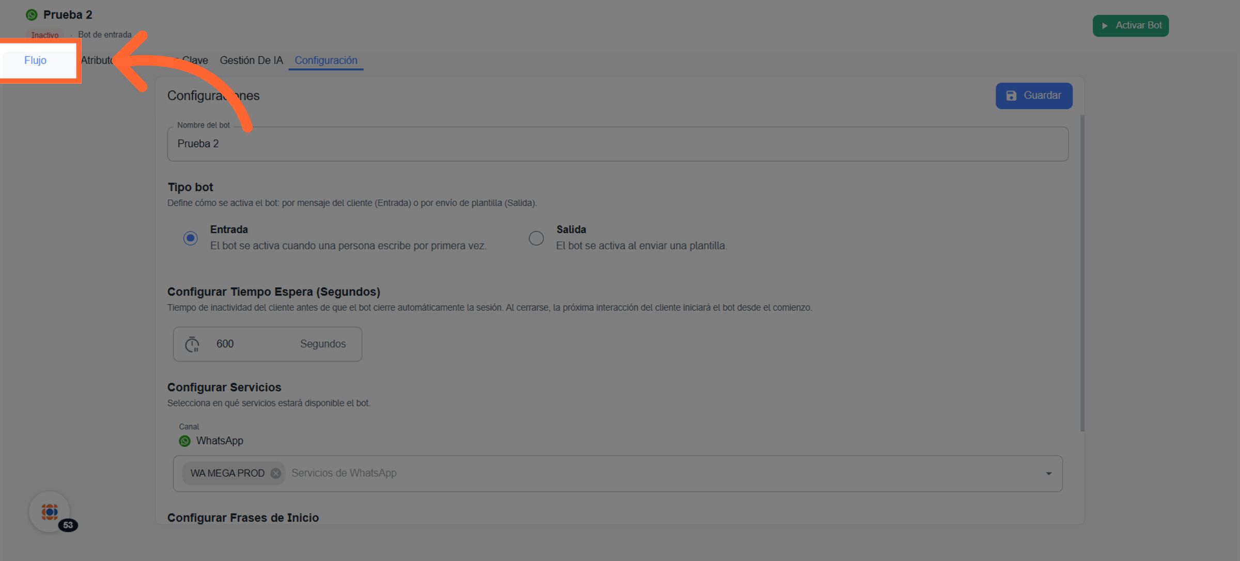The height and width of the screenshot is (561, 1240).
Task: Select the Configuración tab
Action: pyautogui.click(x=326, y=60)
